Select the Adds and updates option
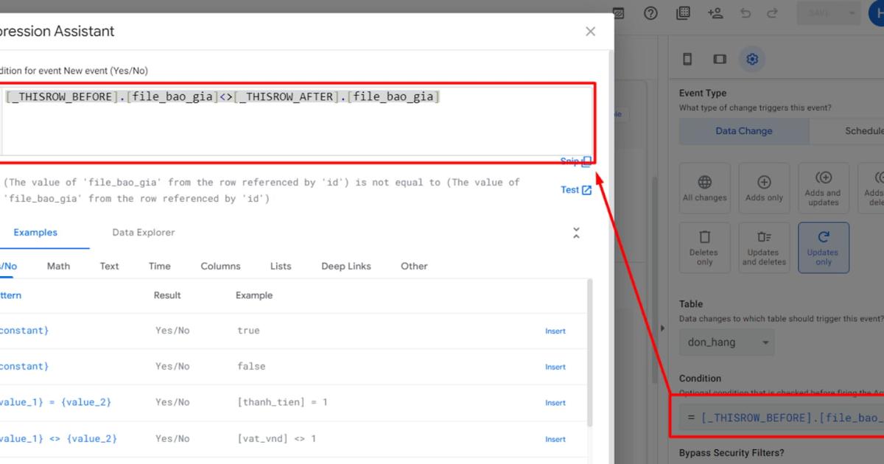 pos(824,189)
